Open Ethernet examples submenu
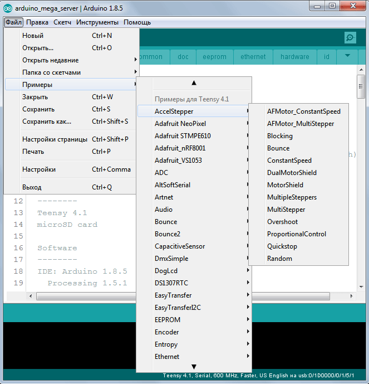Screen dimensions: 369x384 pos(194,357)
